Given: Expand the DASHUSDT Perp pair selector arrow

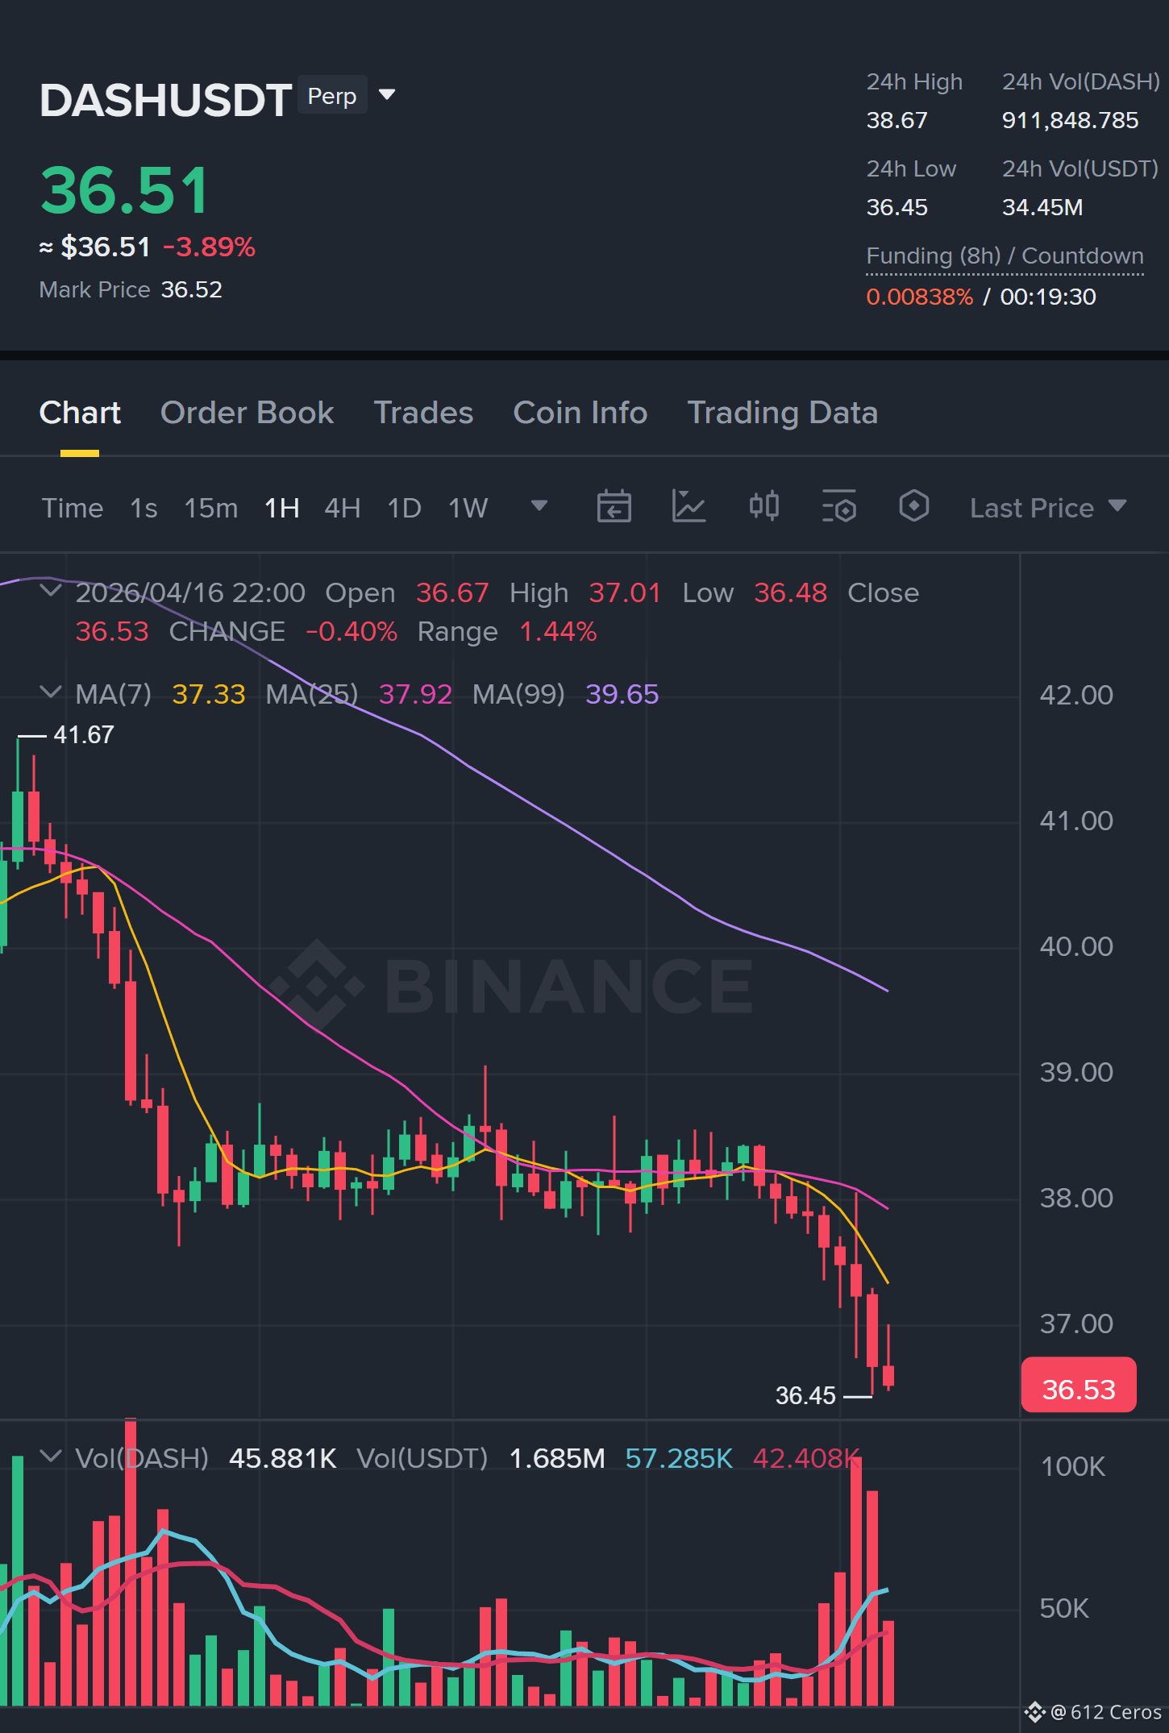Looking at the screenshot, I should pyautogui.click(x=387, y=95).
